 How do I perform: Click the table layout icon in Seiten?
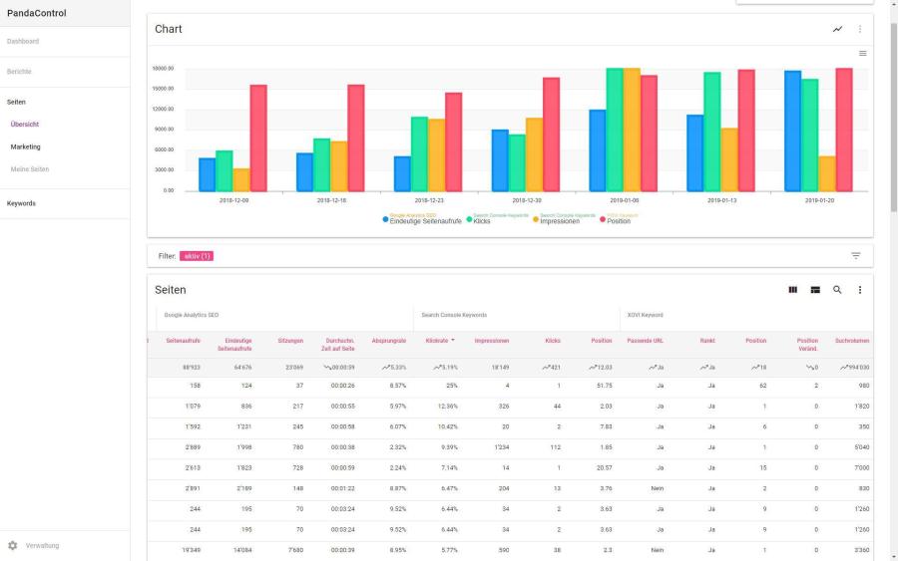coord(815,290)
